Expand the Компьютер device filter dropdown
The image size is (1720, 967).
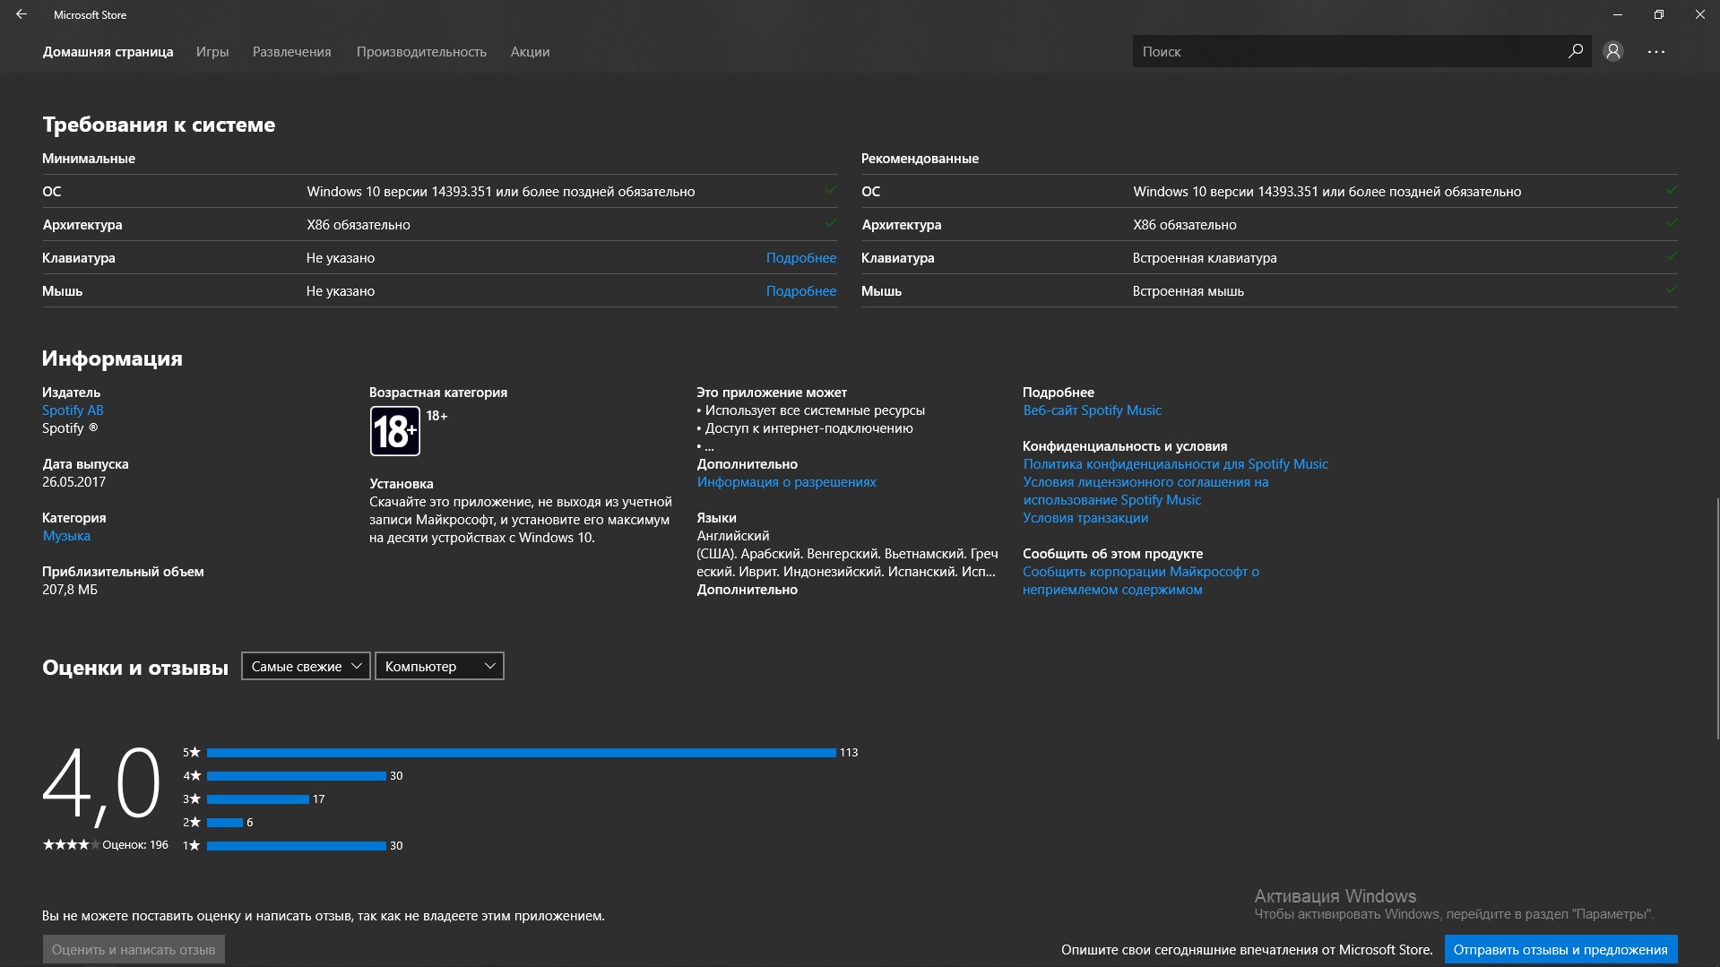(x=439, y=666)
